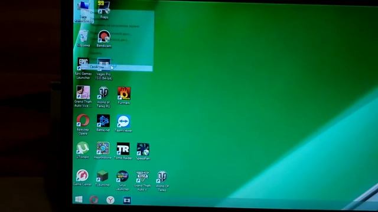Select the TLauncher Minecraft block shortcut

102,178
